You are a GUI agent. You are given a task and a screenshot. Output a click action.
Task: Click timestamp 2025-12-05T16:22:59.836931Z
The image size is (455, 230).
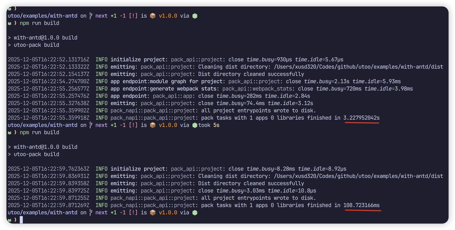(x=49, y=176)
